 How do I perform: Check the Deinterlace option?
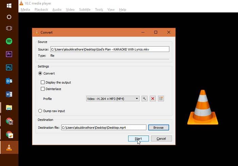coord(43,89)
